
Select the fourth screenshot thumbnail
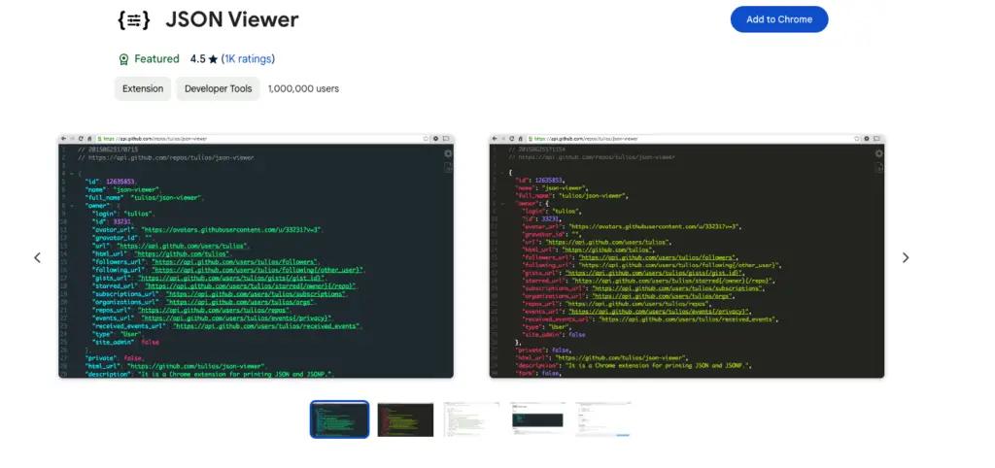(537, 419)
